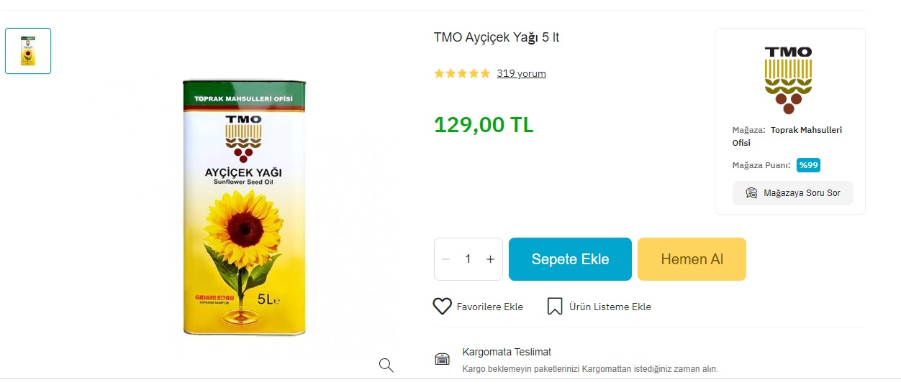Image resolution: width=901 pixels, height=387 pixels.
Task: Click the heart icon for favorites
Action: 442,307
